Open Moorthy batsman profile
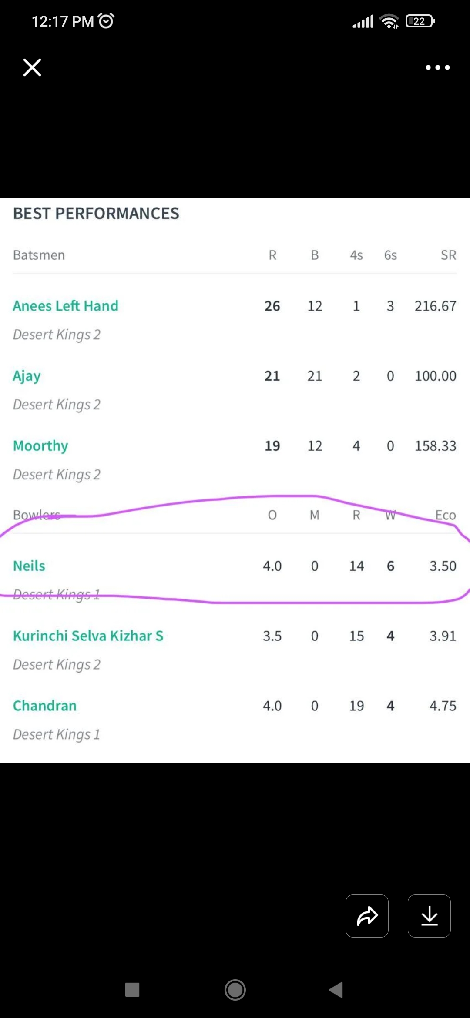Viewport: 470px width, 1018px height. click(x=41, y=446)
